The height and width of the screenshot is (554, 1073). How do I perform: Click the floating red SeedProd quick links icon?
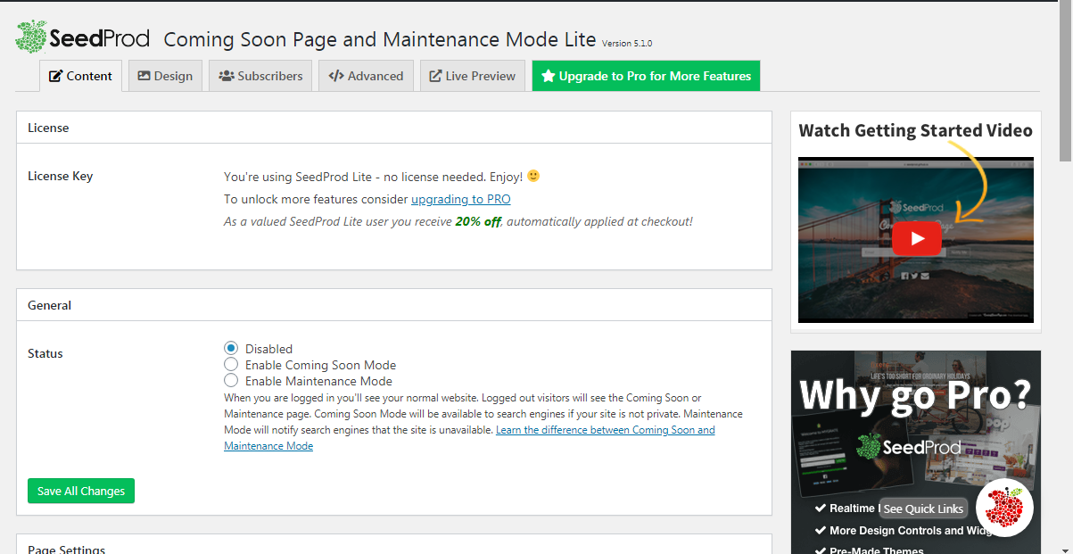tap(1004, 508)
